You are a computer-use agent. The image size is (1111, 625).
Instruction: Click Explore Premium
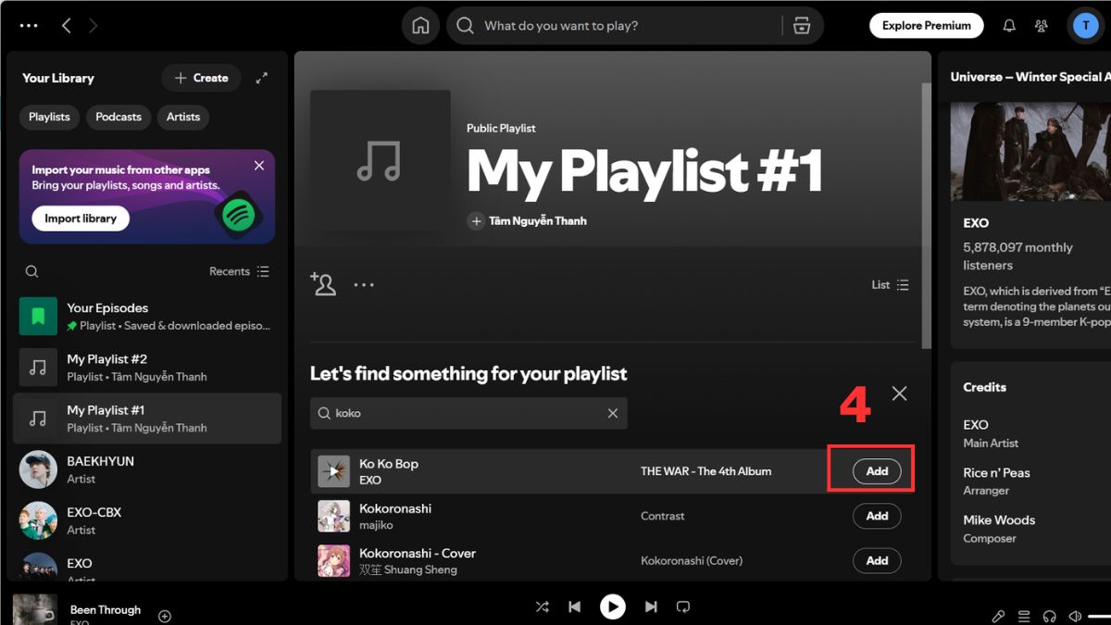[x=926, y=26]
